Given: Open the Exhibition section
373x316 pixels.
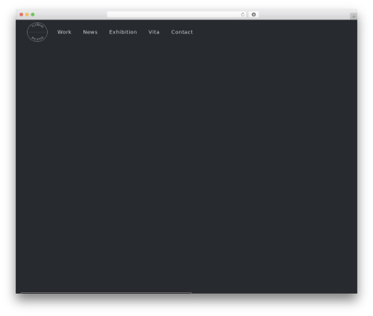Looking at the screenshot, I should coord(123,32).
